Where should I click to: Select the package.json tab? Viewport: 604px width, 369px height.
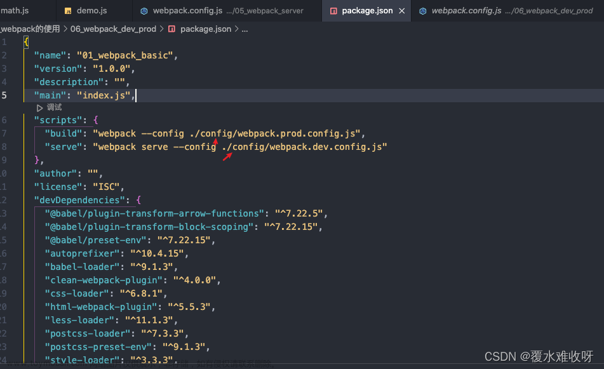click(x=367, y=10)
